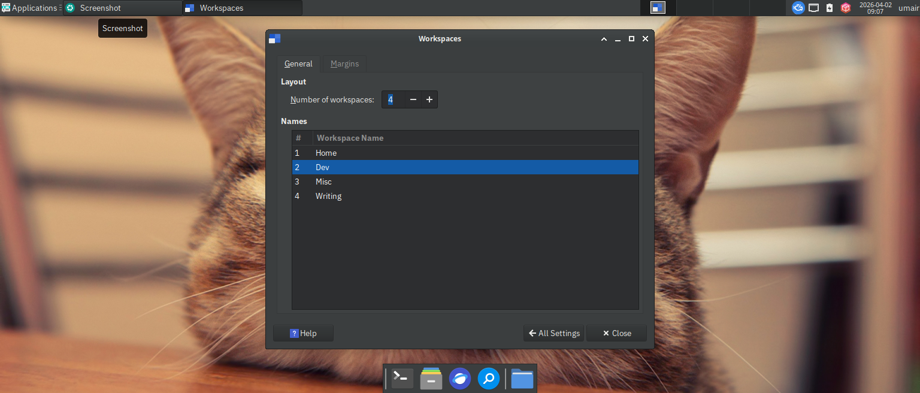920x393 pixels.
Task: Click the workspaces count input field
Action: 394,99
